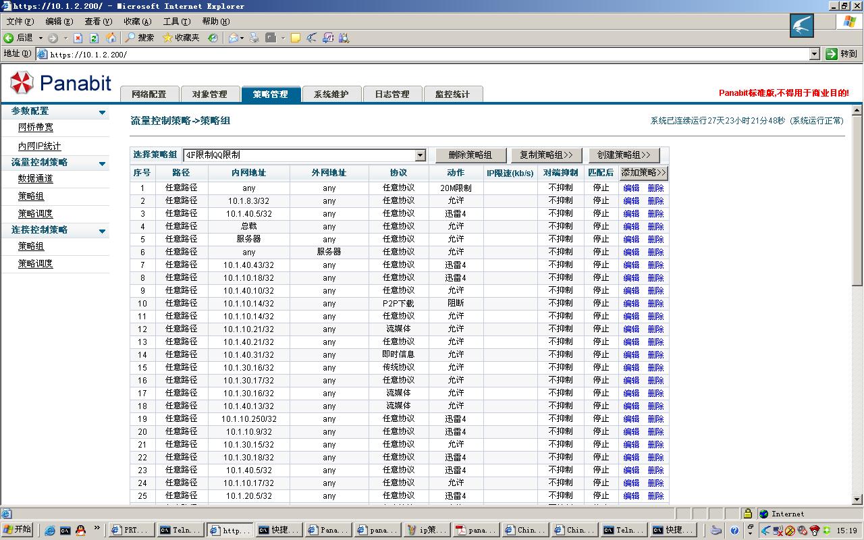Open the 文件(F) menu
Viewport: 864px width, 540px height.
point(20,22)
